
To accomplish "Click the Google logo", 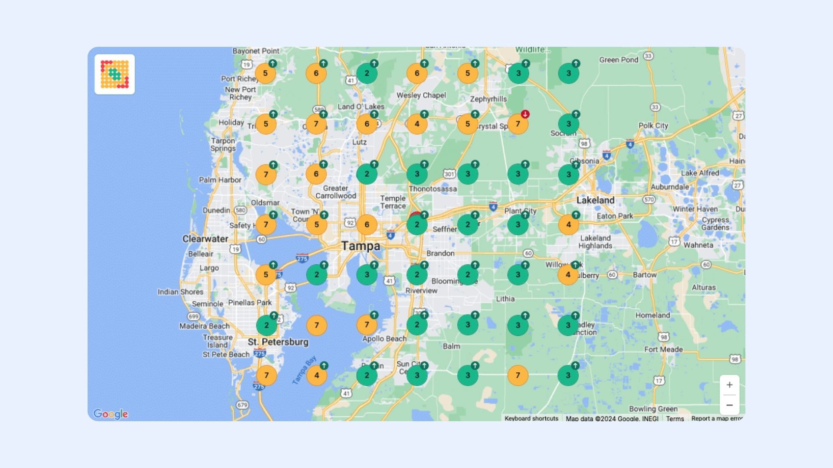I will 111,414.
